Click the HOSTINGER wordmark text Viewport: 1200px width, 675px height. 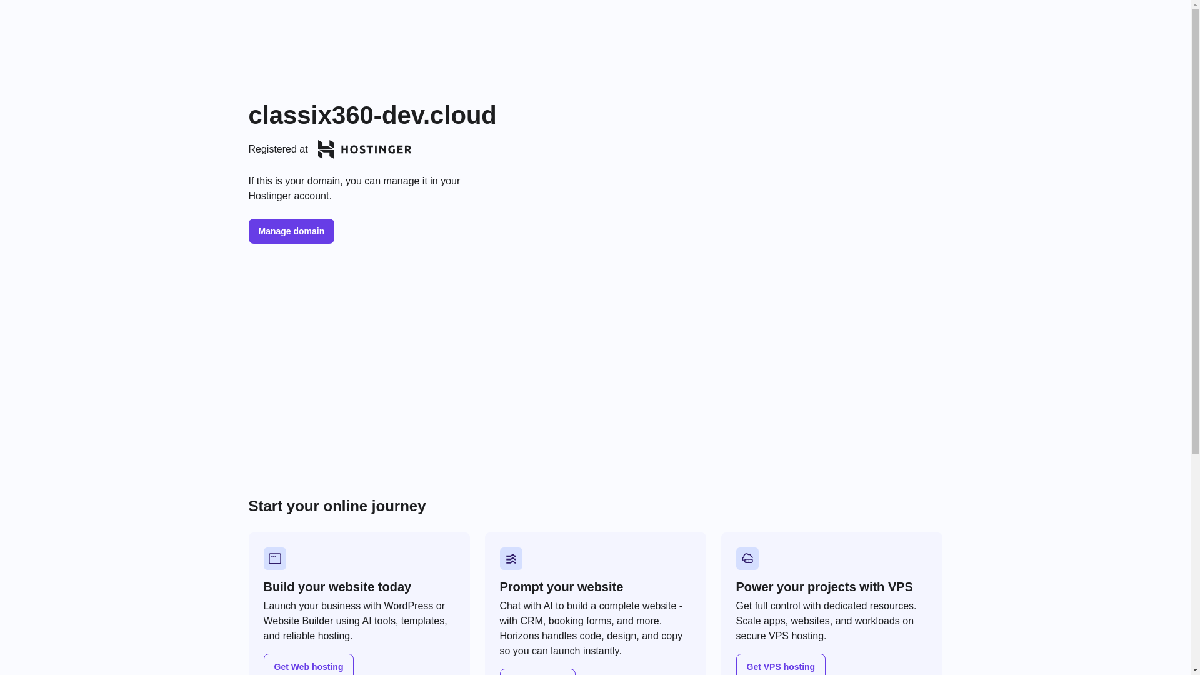(x=376, y=149)
